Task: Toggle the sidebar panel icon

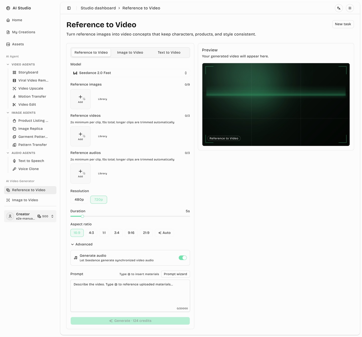Action: point(69,8)
